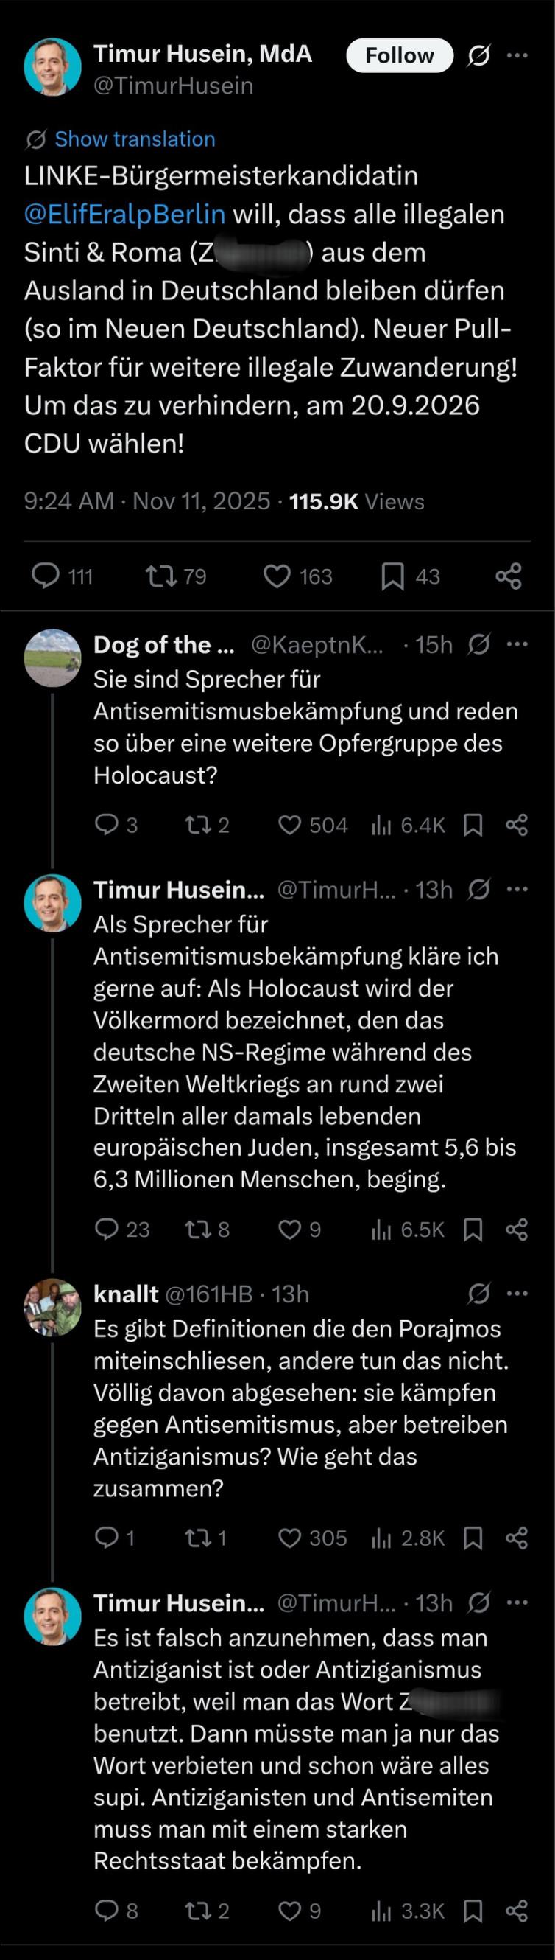
Task: Open the knallt profile name
Action: (125, 1294)
